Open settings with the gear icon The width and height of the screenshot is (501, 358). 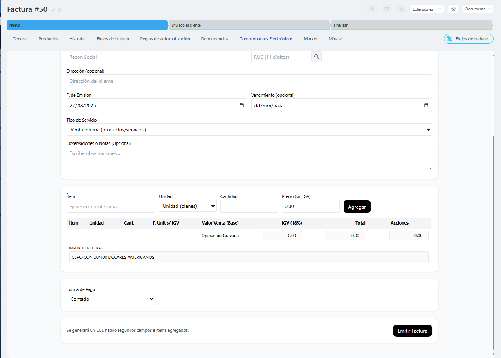(x=453, y=9)
